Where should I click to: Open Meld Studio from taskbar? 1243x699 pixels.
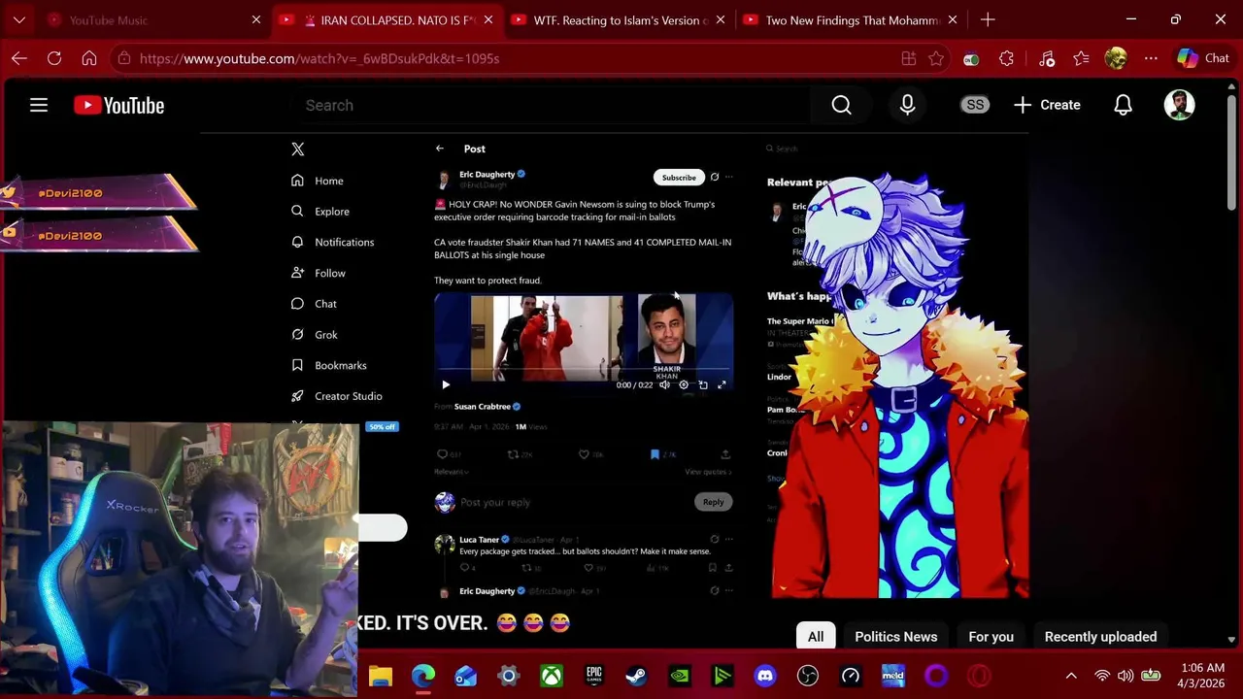[x=893, y=676]
